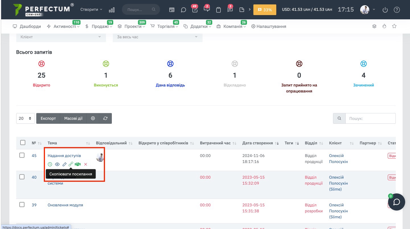Click the orange 33% progress button
This screenshot has height=229, width=410.
pyautogui.click(x=265, y=10)
